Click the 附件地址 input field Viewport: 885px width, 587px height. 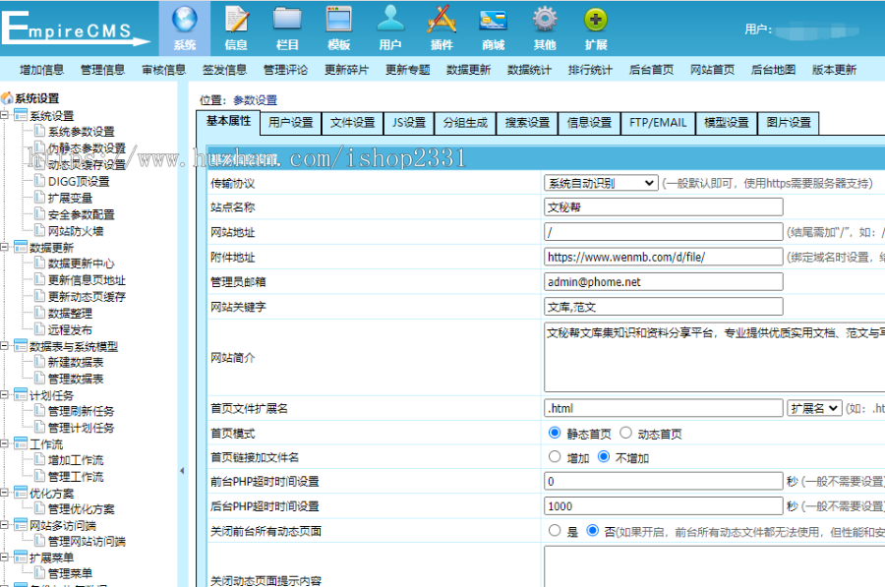point(664,257)
